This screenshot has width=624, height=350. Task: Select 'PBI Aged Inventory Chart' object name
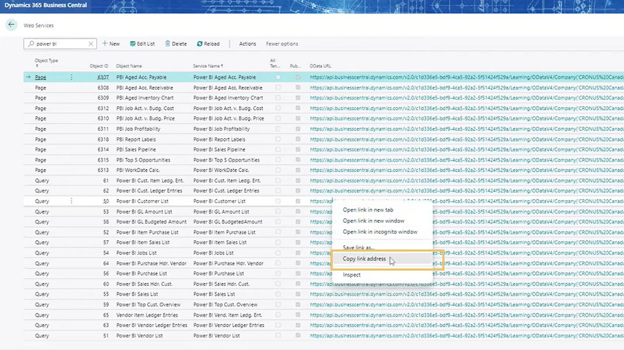tap(145, 98)
